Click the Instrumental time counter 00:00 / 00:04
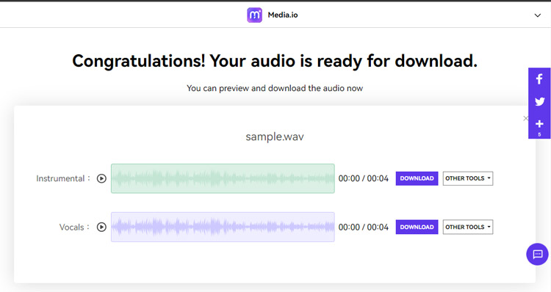The width and height of the screenshot is (551, 292). tap(364, 178)
